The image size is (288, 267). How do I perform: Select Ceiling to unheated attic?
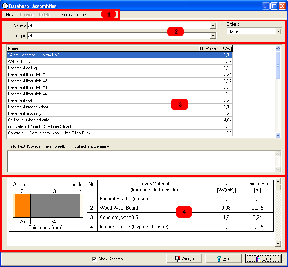pos(120,120)
